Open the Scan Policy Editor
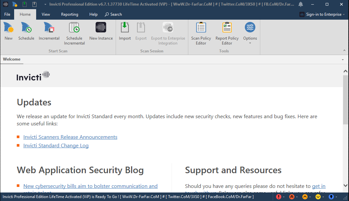349x201 pixels. pyautogui.click(x=201, y=33)
